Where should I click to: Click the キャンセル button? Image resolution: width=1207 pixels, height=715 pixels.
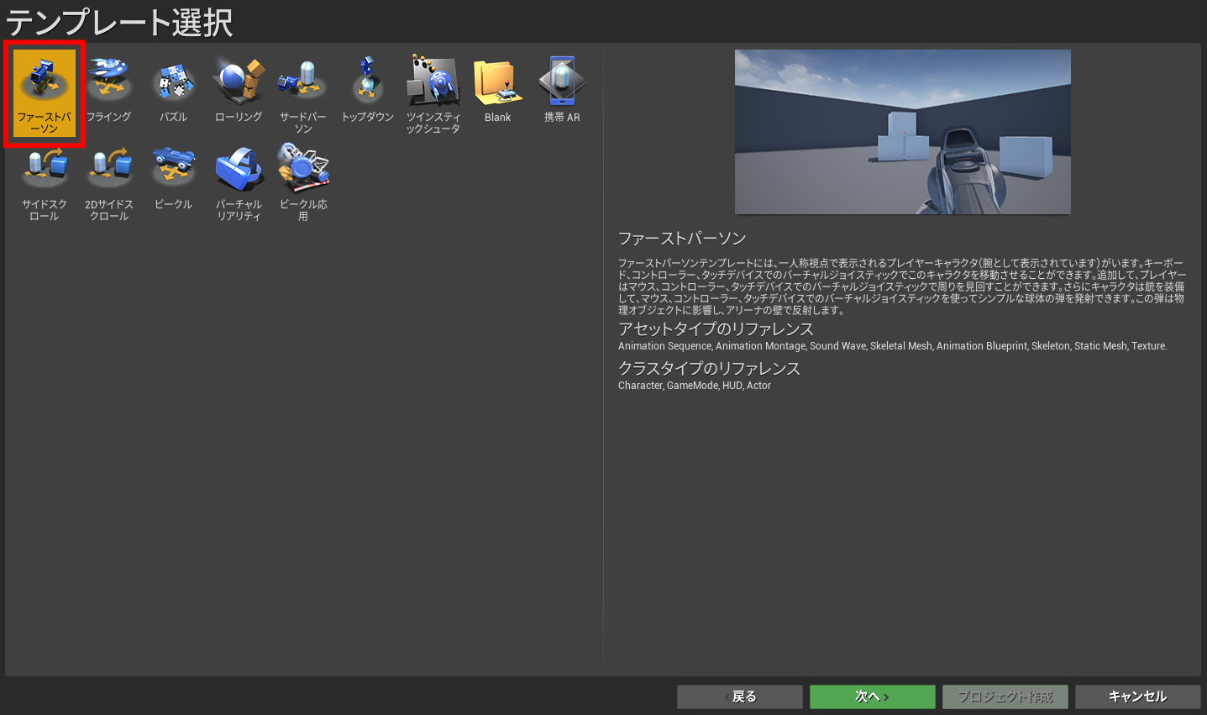click(x=1138, y=697)
